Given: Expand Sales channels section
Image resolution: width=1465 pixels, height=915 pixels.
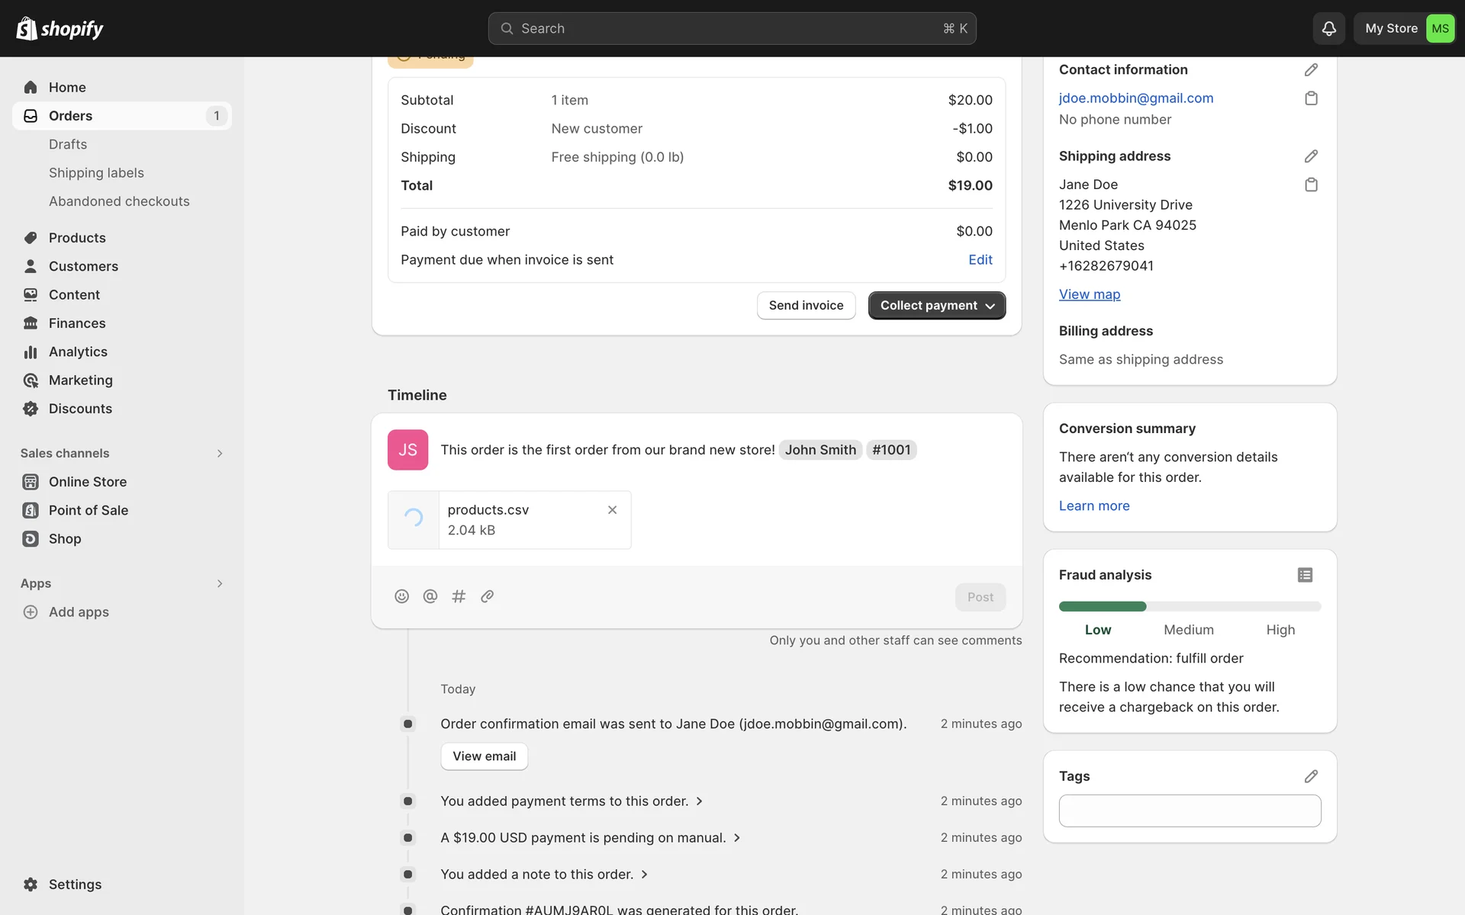Looking at the screenshot, I should (220, 454).
